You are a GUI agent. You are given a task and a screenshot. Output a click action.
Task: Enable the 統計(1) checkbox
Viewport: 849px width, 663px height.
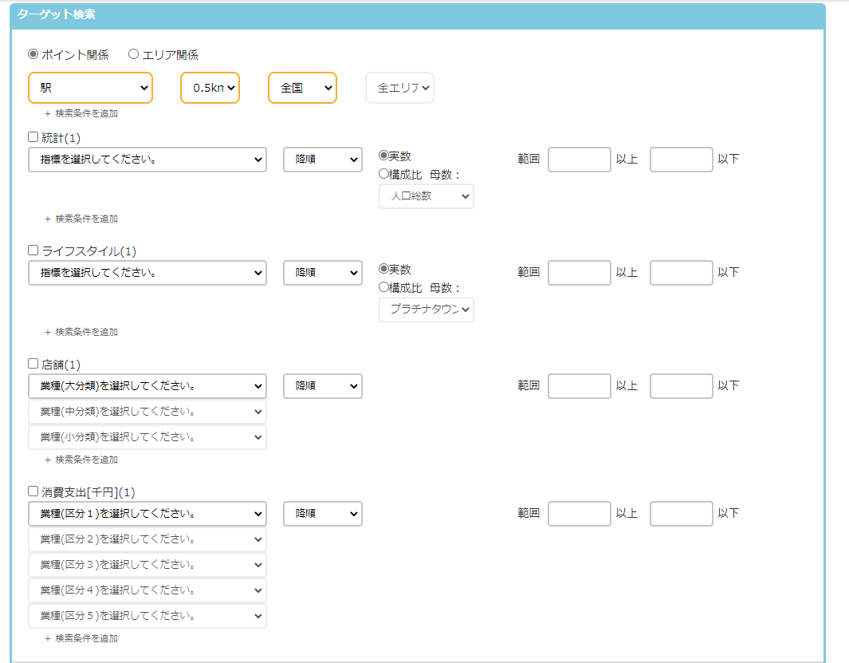[x=33, y=137]
